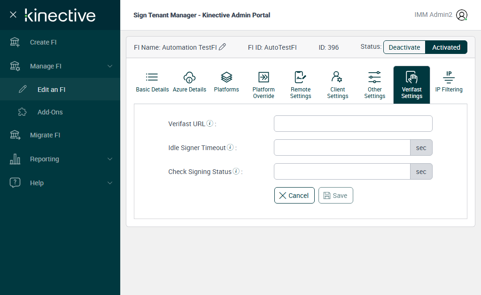481x295 pixels.
Task: Close the sidebar with the X icon
Action: coord(13,15)
